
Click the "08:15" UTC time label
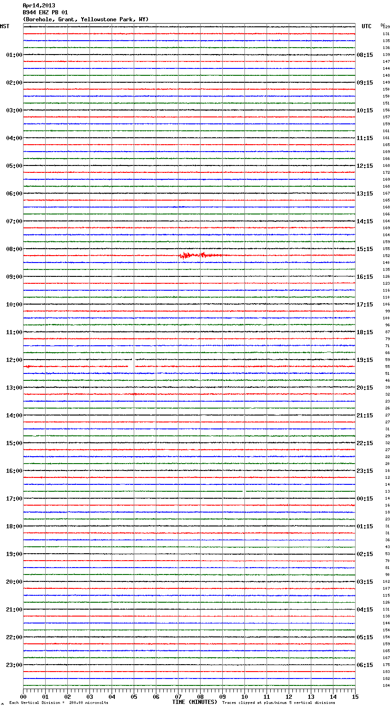pos(365,55)
